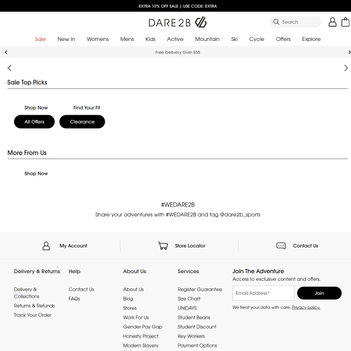Viewport: 351px width, 351px height.
Task: Click the Store Locator cart icon
Action: point(163,246)
